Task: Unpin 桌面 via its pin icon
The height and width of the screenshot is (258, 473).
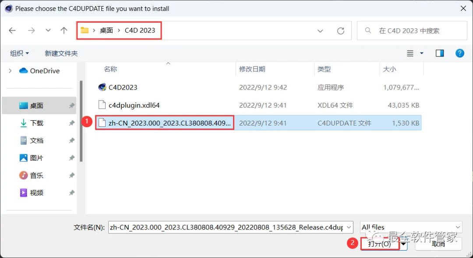Action: click(71, 106)
